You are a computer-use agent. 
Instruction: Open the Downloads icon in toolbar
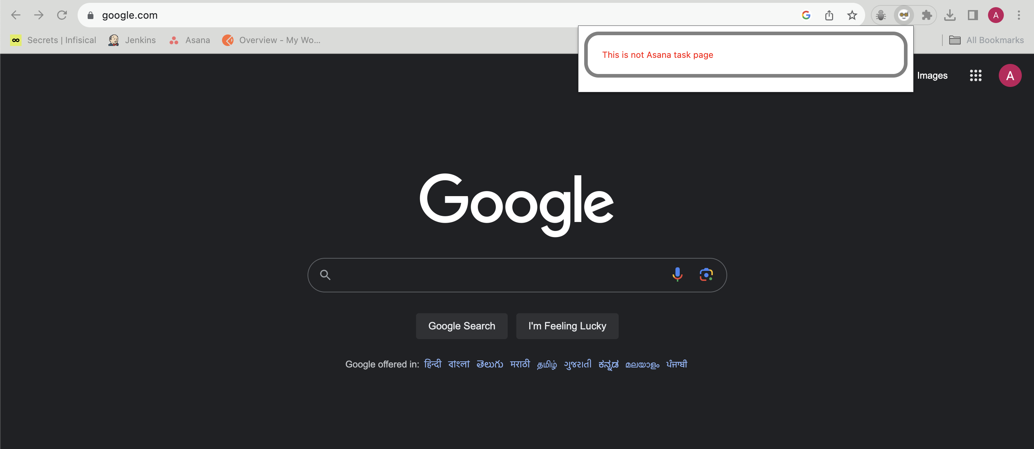950,15
